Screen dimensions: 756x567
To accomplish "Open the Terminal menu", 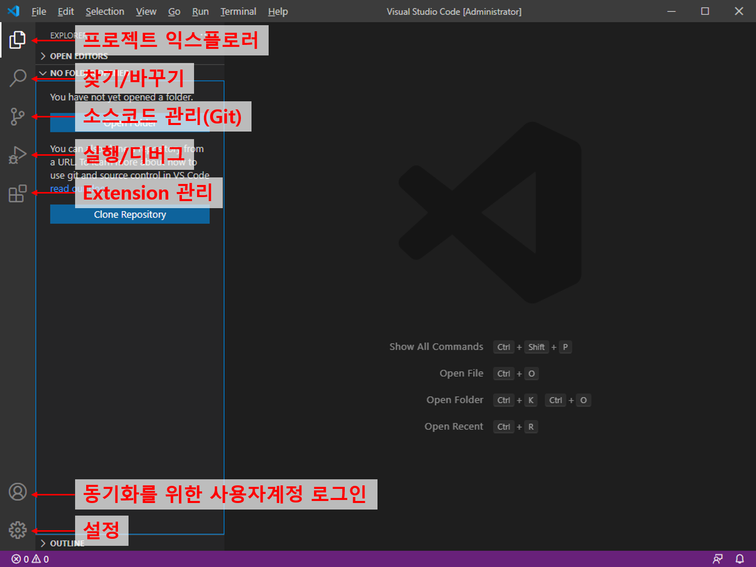I will 238,12.
